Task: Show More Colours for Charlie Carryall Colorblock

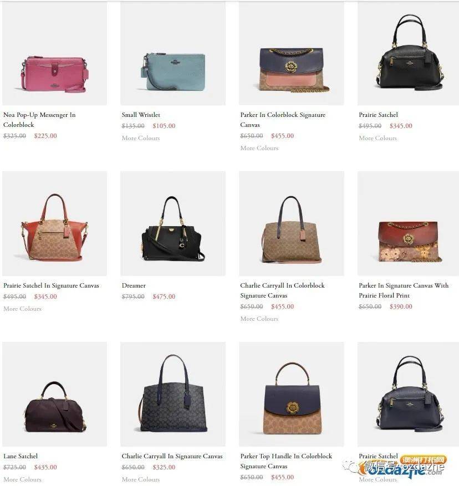Action: pos(259,319)
